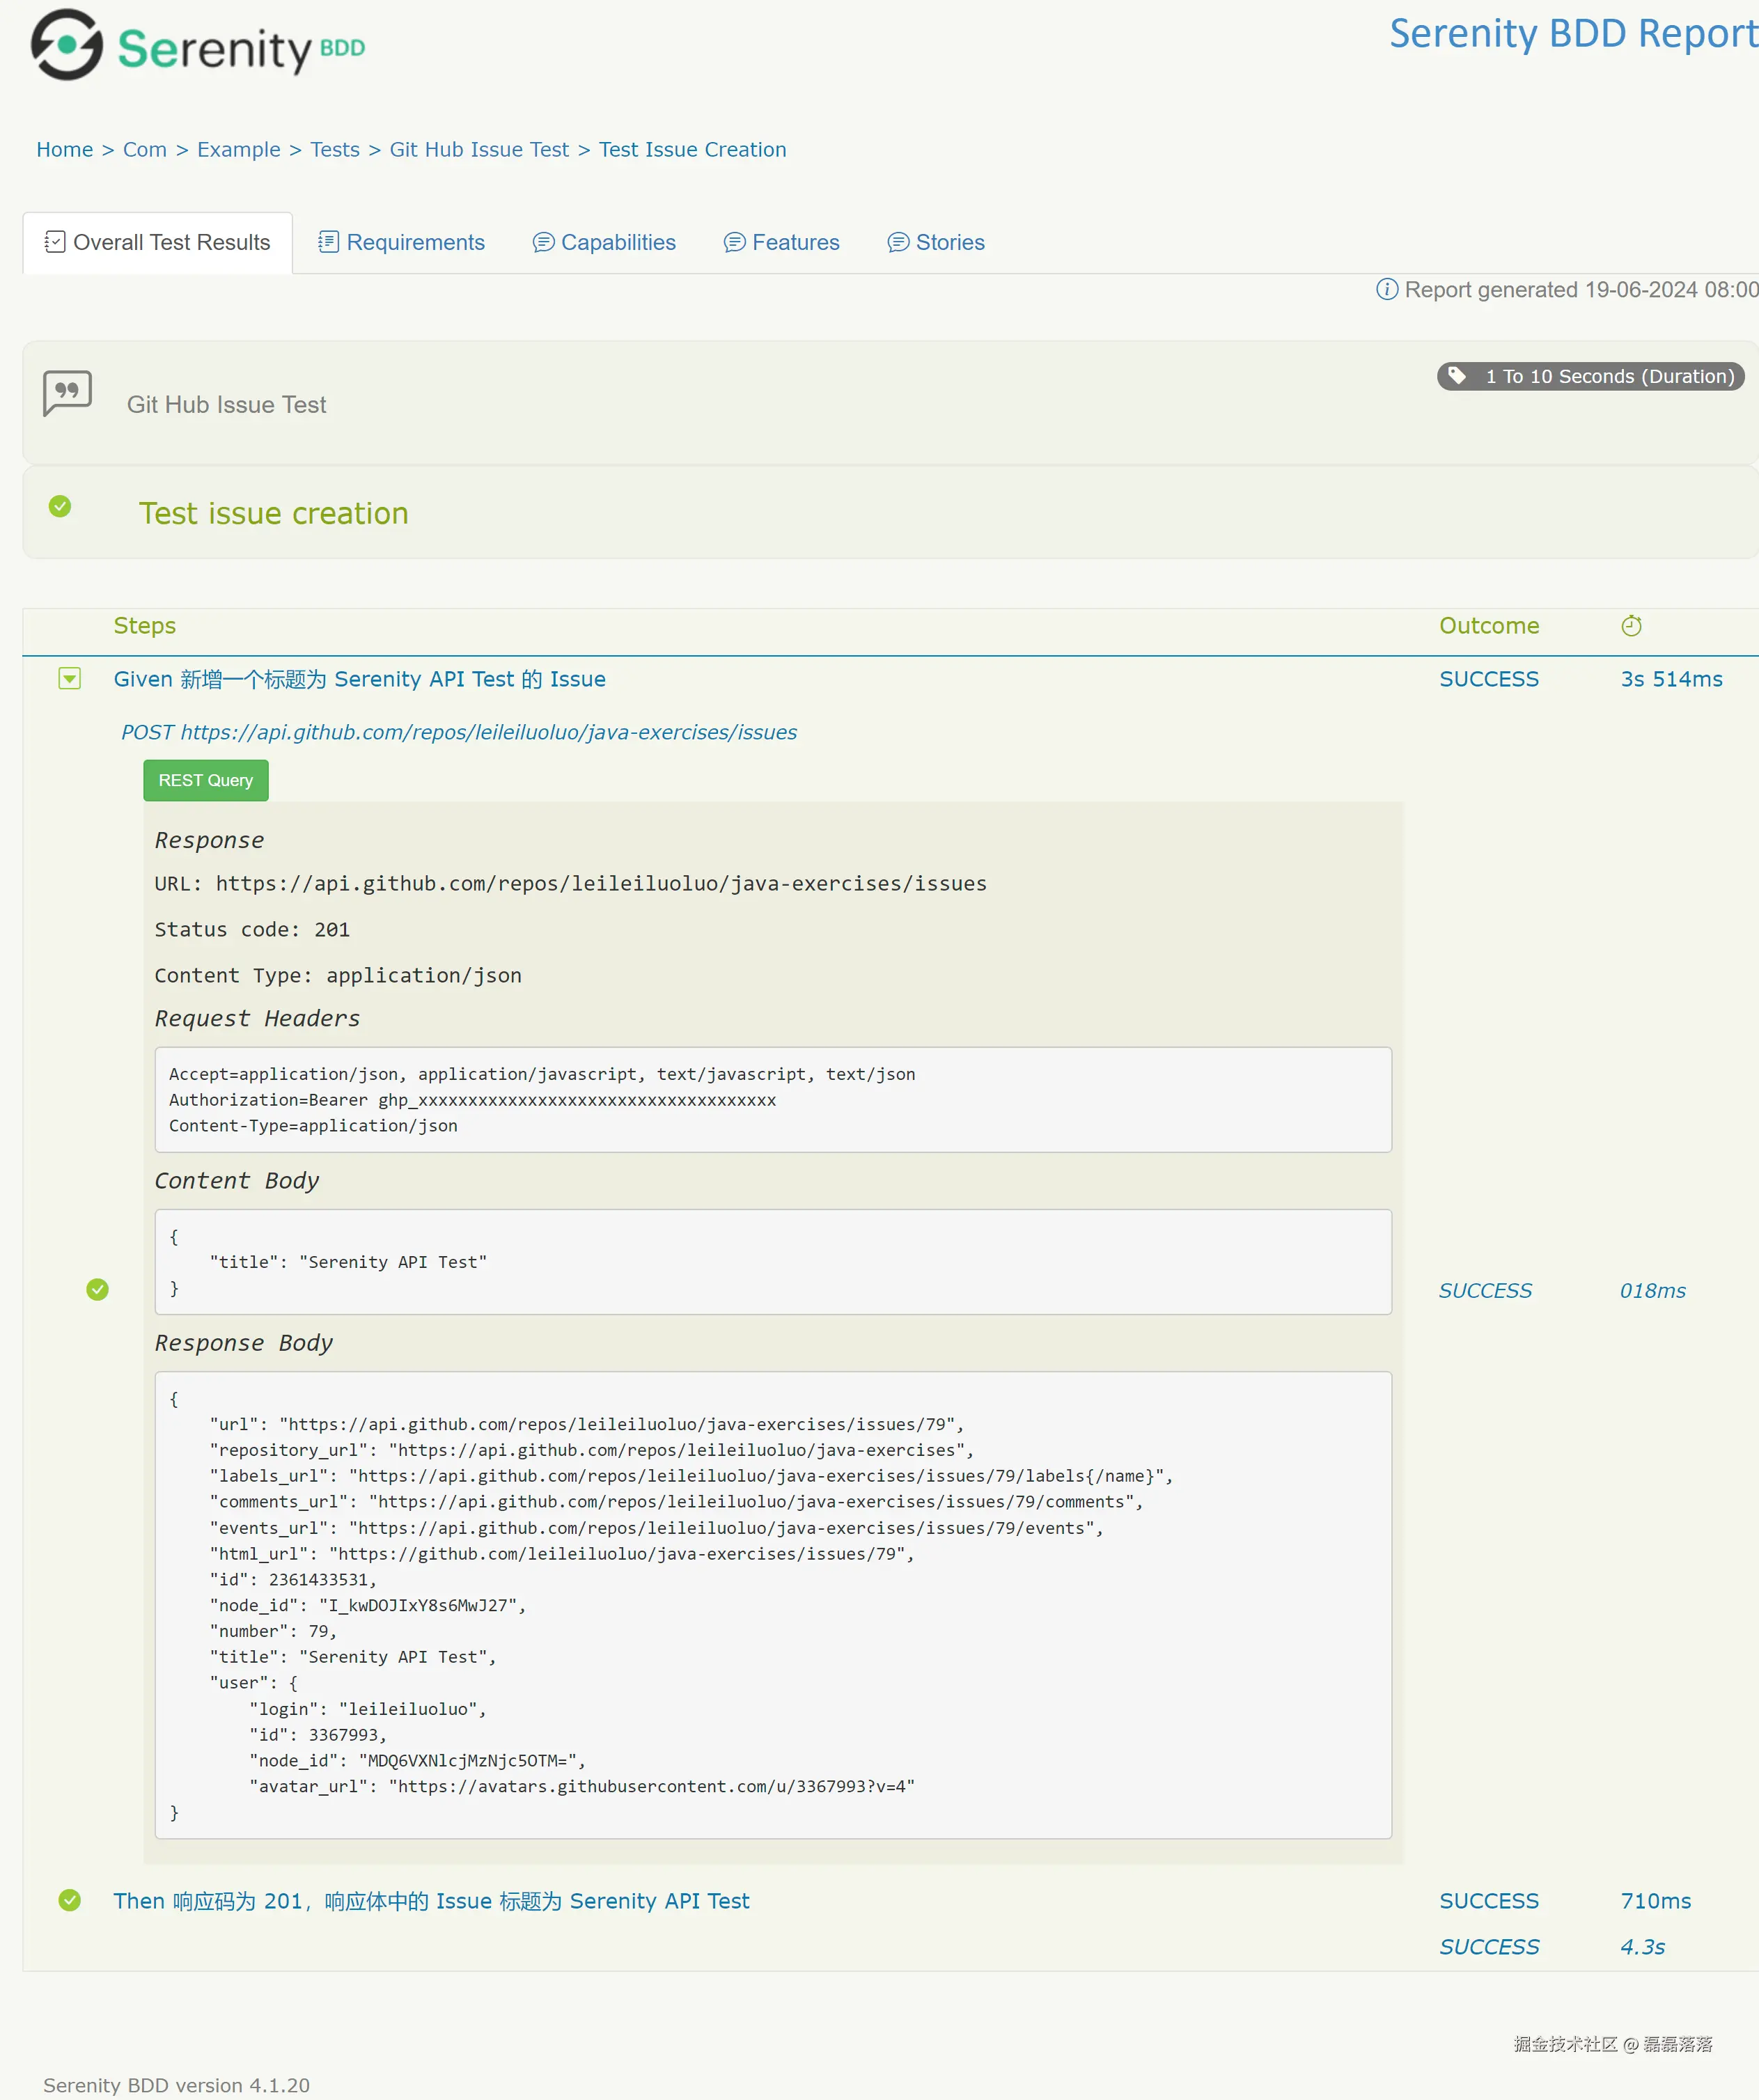The image size is (1759, 2100).
Task: Click the Capabilities speech bubble icon
Action: 543,242
